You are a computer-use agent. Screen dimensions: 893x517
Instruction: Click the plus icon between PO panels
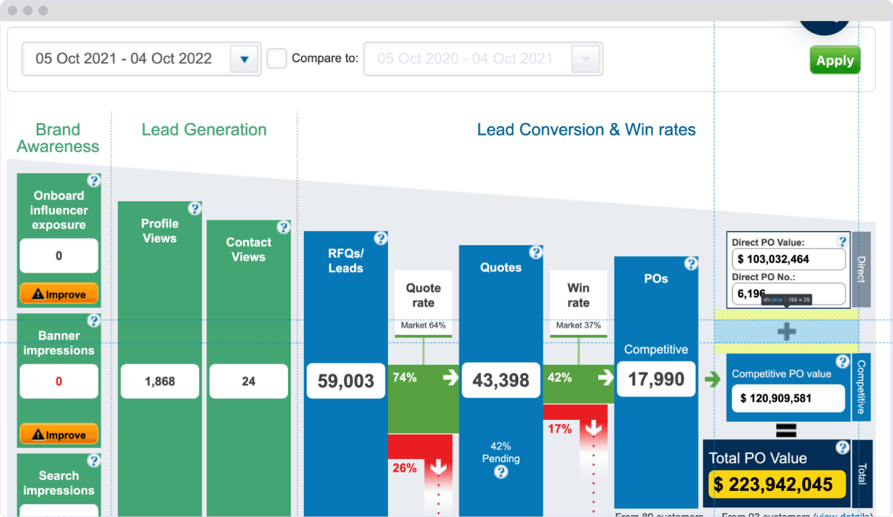[786, 331]
